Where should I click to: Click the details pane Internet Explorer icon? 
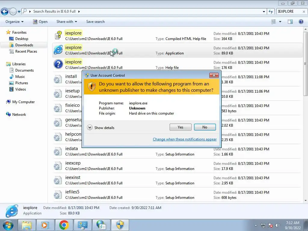pos(12,211)
